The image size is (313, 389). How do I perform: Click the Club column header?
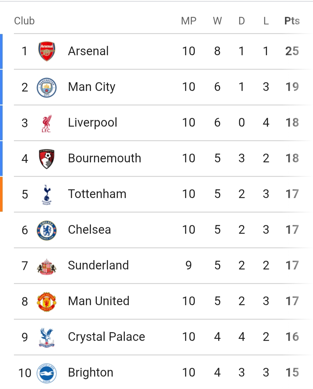(24, 21)
